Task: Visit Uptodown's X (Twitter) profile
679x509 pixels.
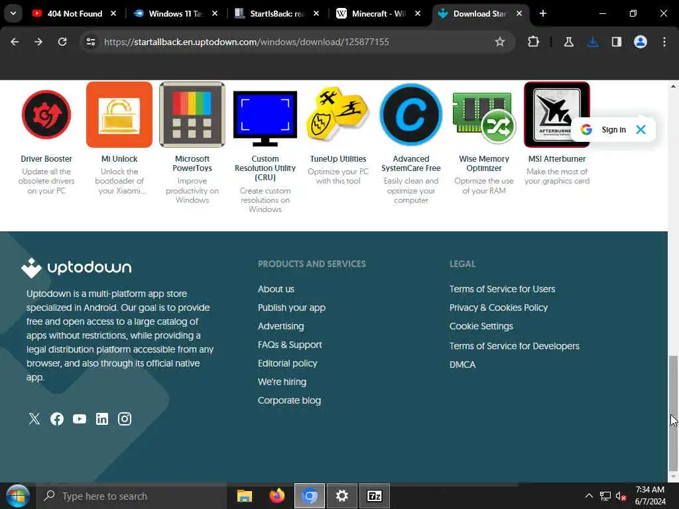Action: (34, 419)
